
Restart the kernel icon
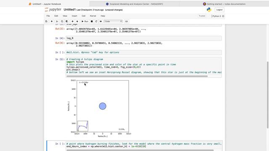[96, 21]
